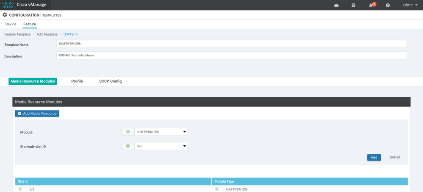The height and width of the screenshot is (192, 423).
Task: Click the Add Template breadcrumb
Action: [47, 34]
